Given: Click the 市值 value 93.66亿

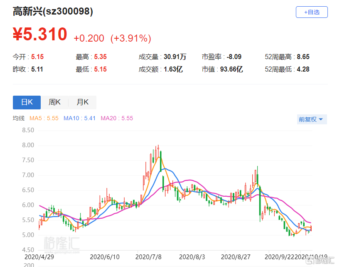Looking at the screenshot, I should (231, 69).
